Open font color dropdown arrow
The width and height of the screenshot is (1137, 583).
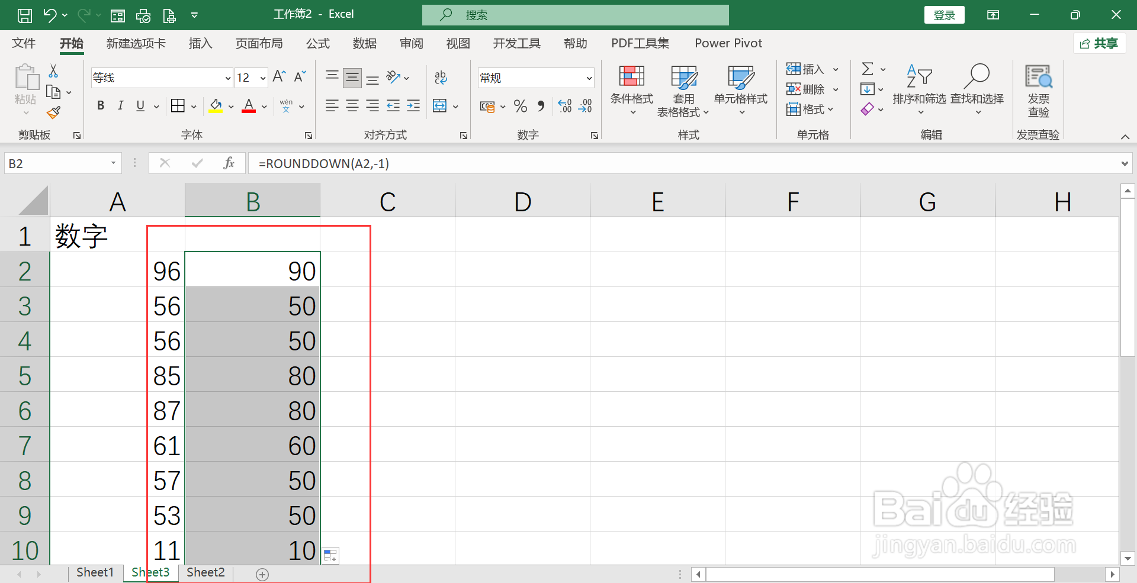(x=264, y=107)
